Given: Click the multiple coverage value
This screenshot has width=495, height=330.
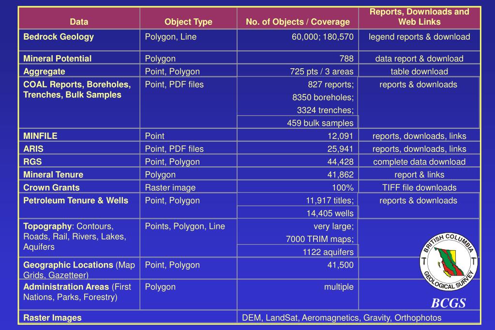Looking at the screenshot, I should (x=339, y=287).
